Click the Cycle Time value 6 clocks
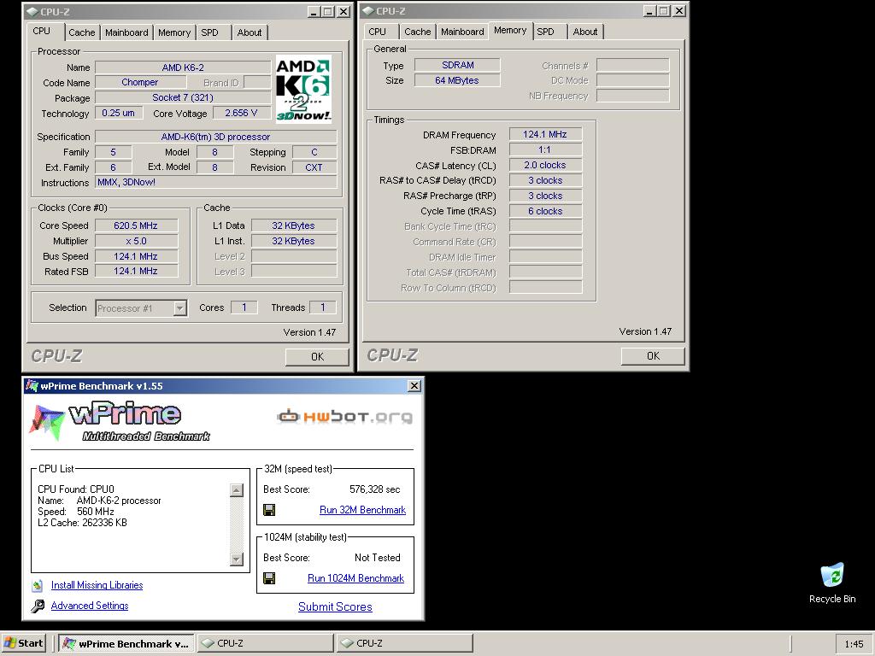Viewport: 875px width, 656px height. 545,211
